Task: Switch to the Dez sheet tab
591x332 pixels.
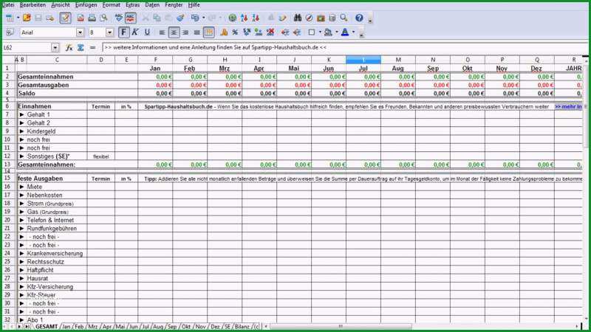Action: coord(215,327)
